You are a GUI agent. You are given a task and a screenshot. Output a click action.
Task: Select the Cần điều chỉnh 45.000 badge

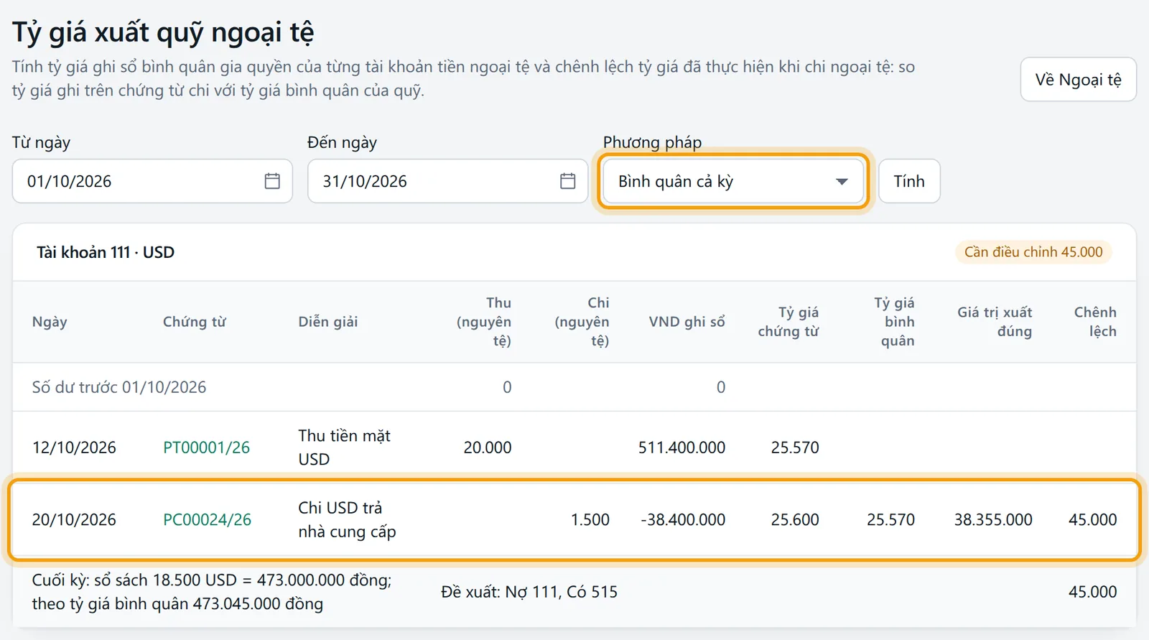click(x=1033, y=252)
